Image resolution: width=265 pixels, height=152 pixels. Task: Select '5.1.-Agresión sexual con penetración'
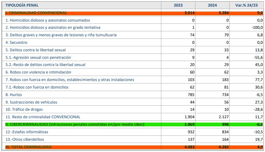click(x=38, y=57)
